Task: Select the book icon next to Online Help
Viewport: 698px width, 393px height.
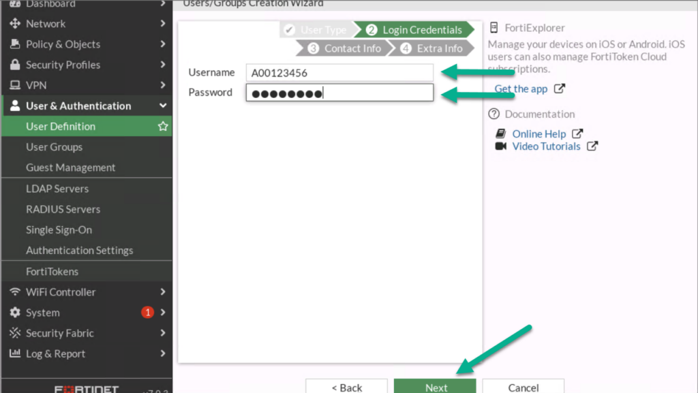Action: tap(500, 133)
